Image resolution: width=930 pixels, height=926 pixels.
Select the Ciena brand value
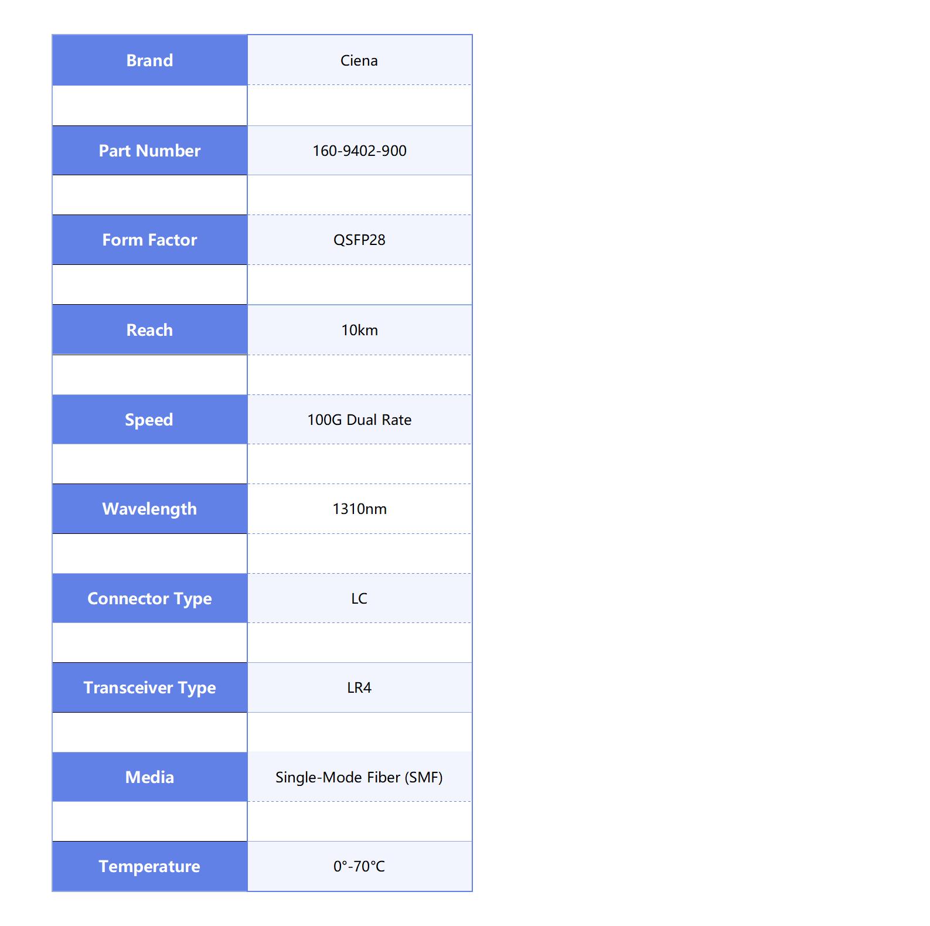359,60
